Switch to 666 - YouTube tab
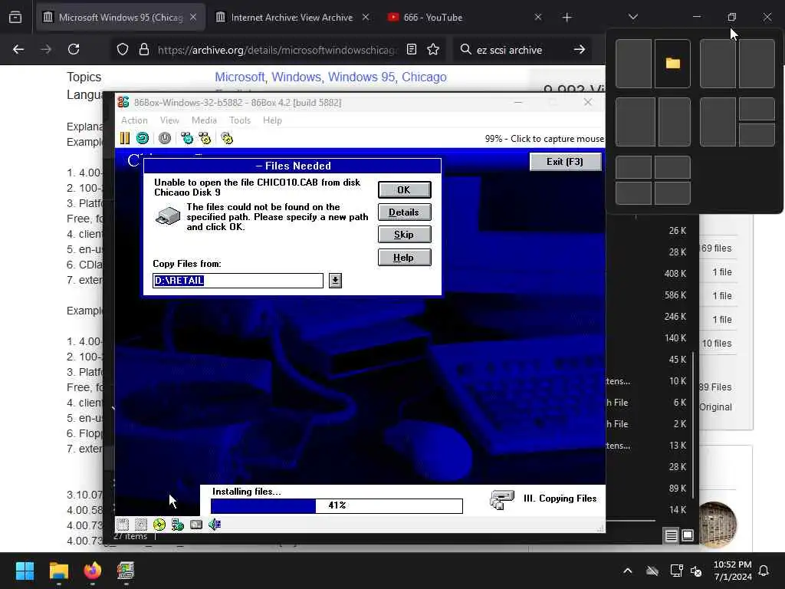 click(x=433, y=18)
